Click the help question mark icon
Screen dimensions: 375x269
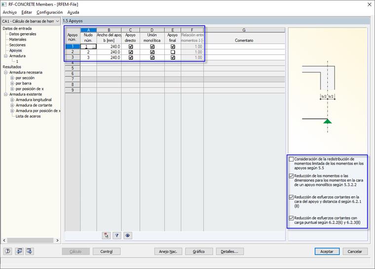[x=8, y=251]
